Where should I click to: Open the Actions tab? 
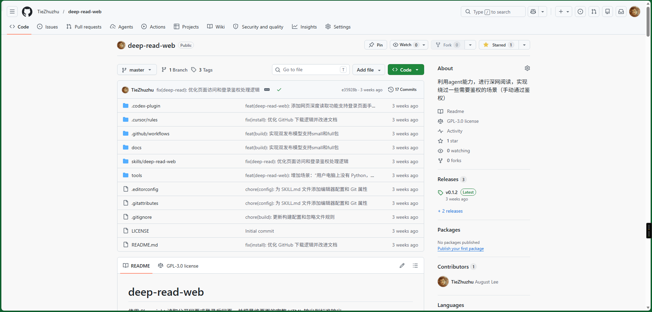pos(153,27)
